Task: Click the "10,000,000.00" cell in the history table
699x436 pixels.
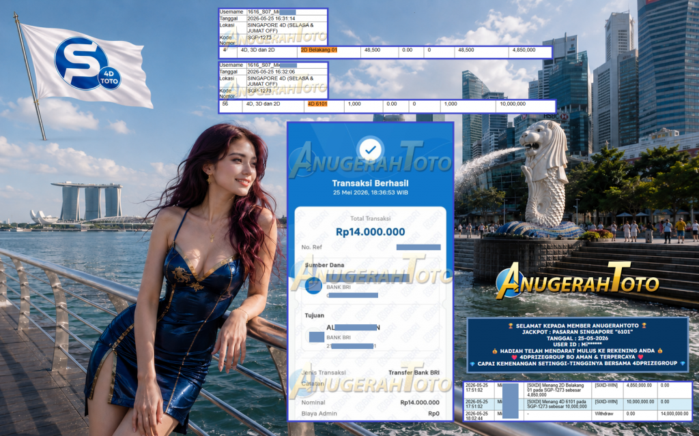Action: pyautogui.click(x=640, y=402)
